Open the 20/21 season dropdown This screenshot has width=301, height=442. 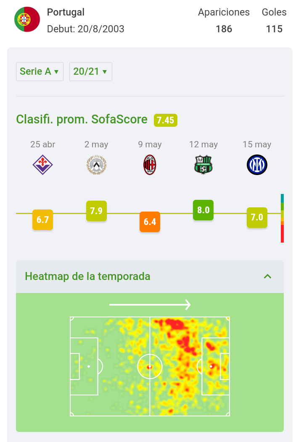point(91,72)
